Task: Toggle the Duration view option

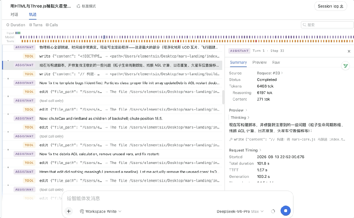Action: pos(15,25)
